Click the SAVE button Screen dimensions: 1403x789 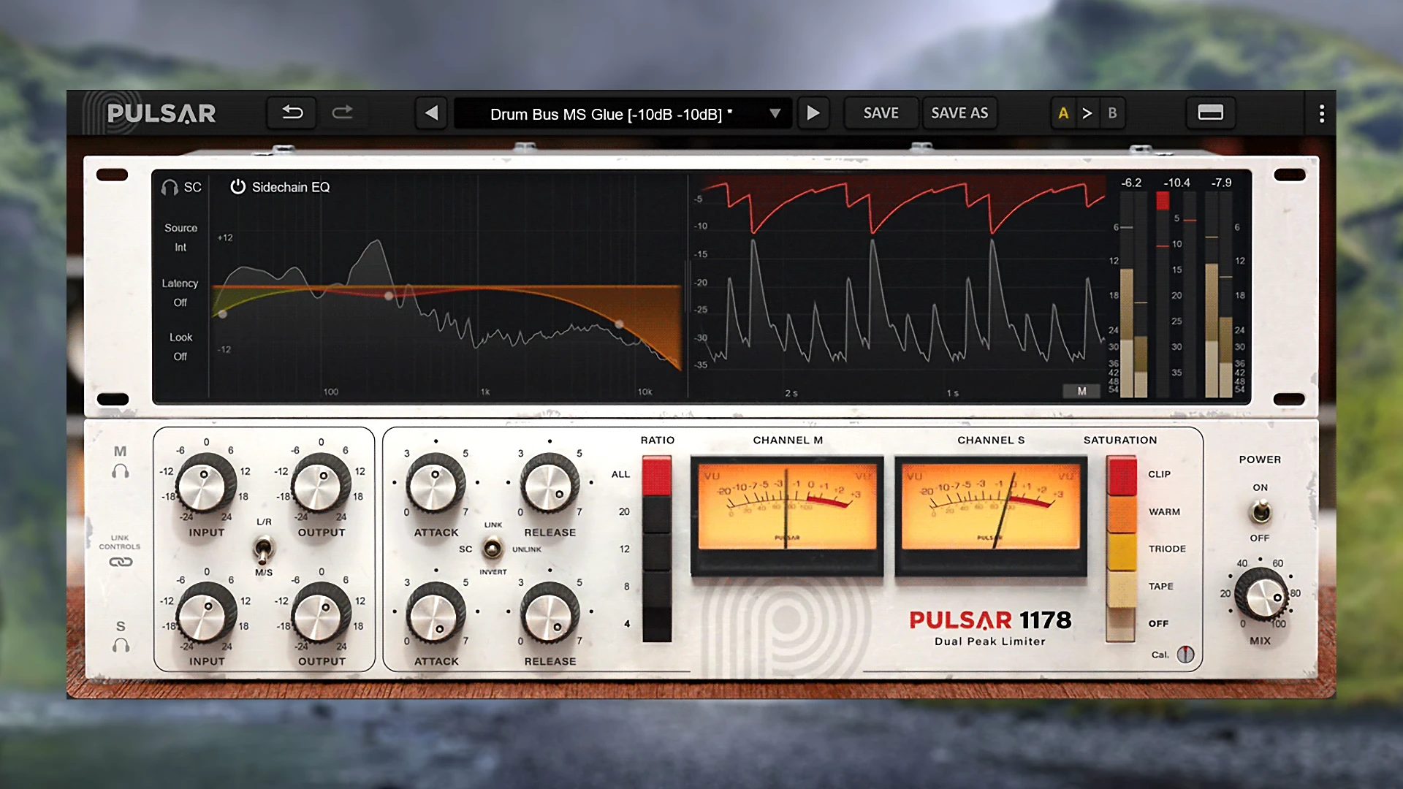881,113
